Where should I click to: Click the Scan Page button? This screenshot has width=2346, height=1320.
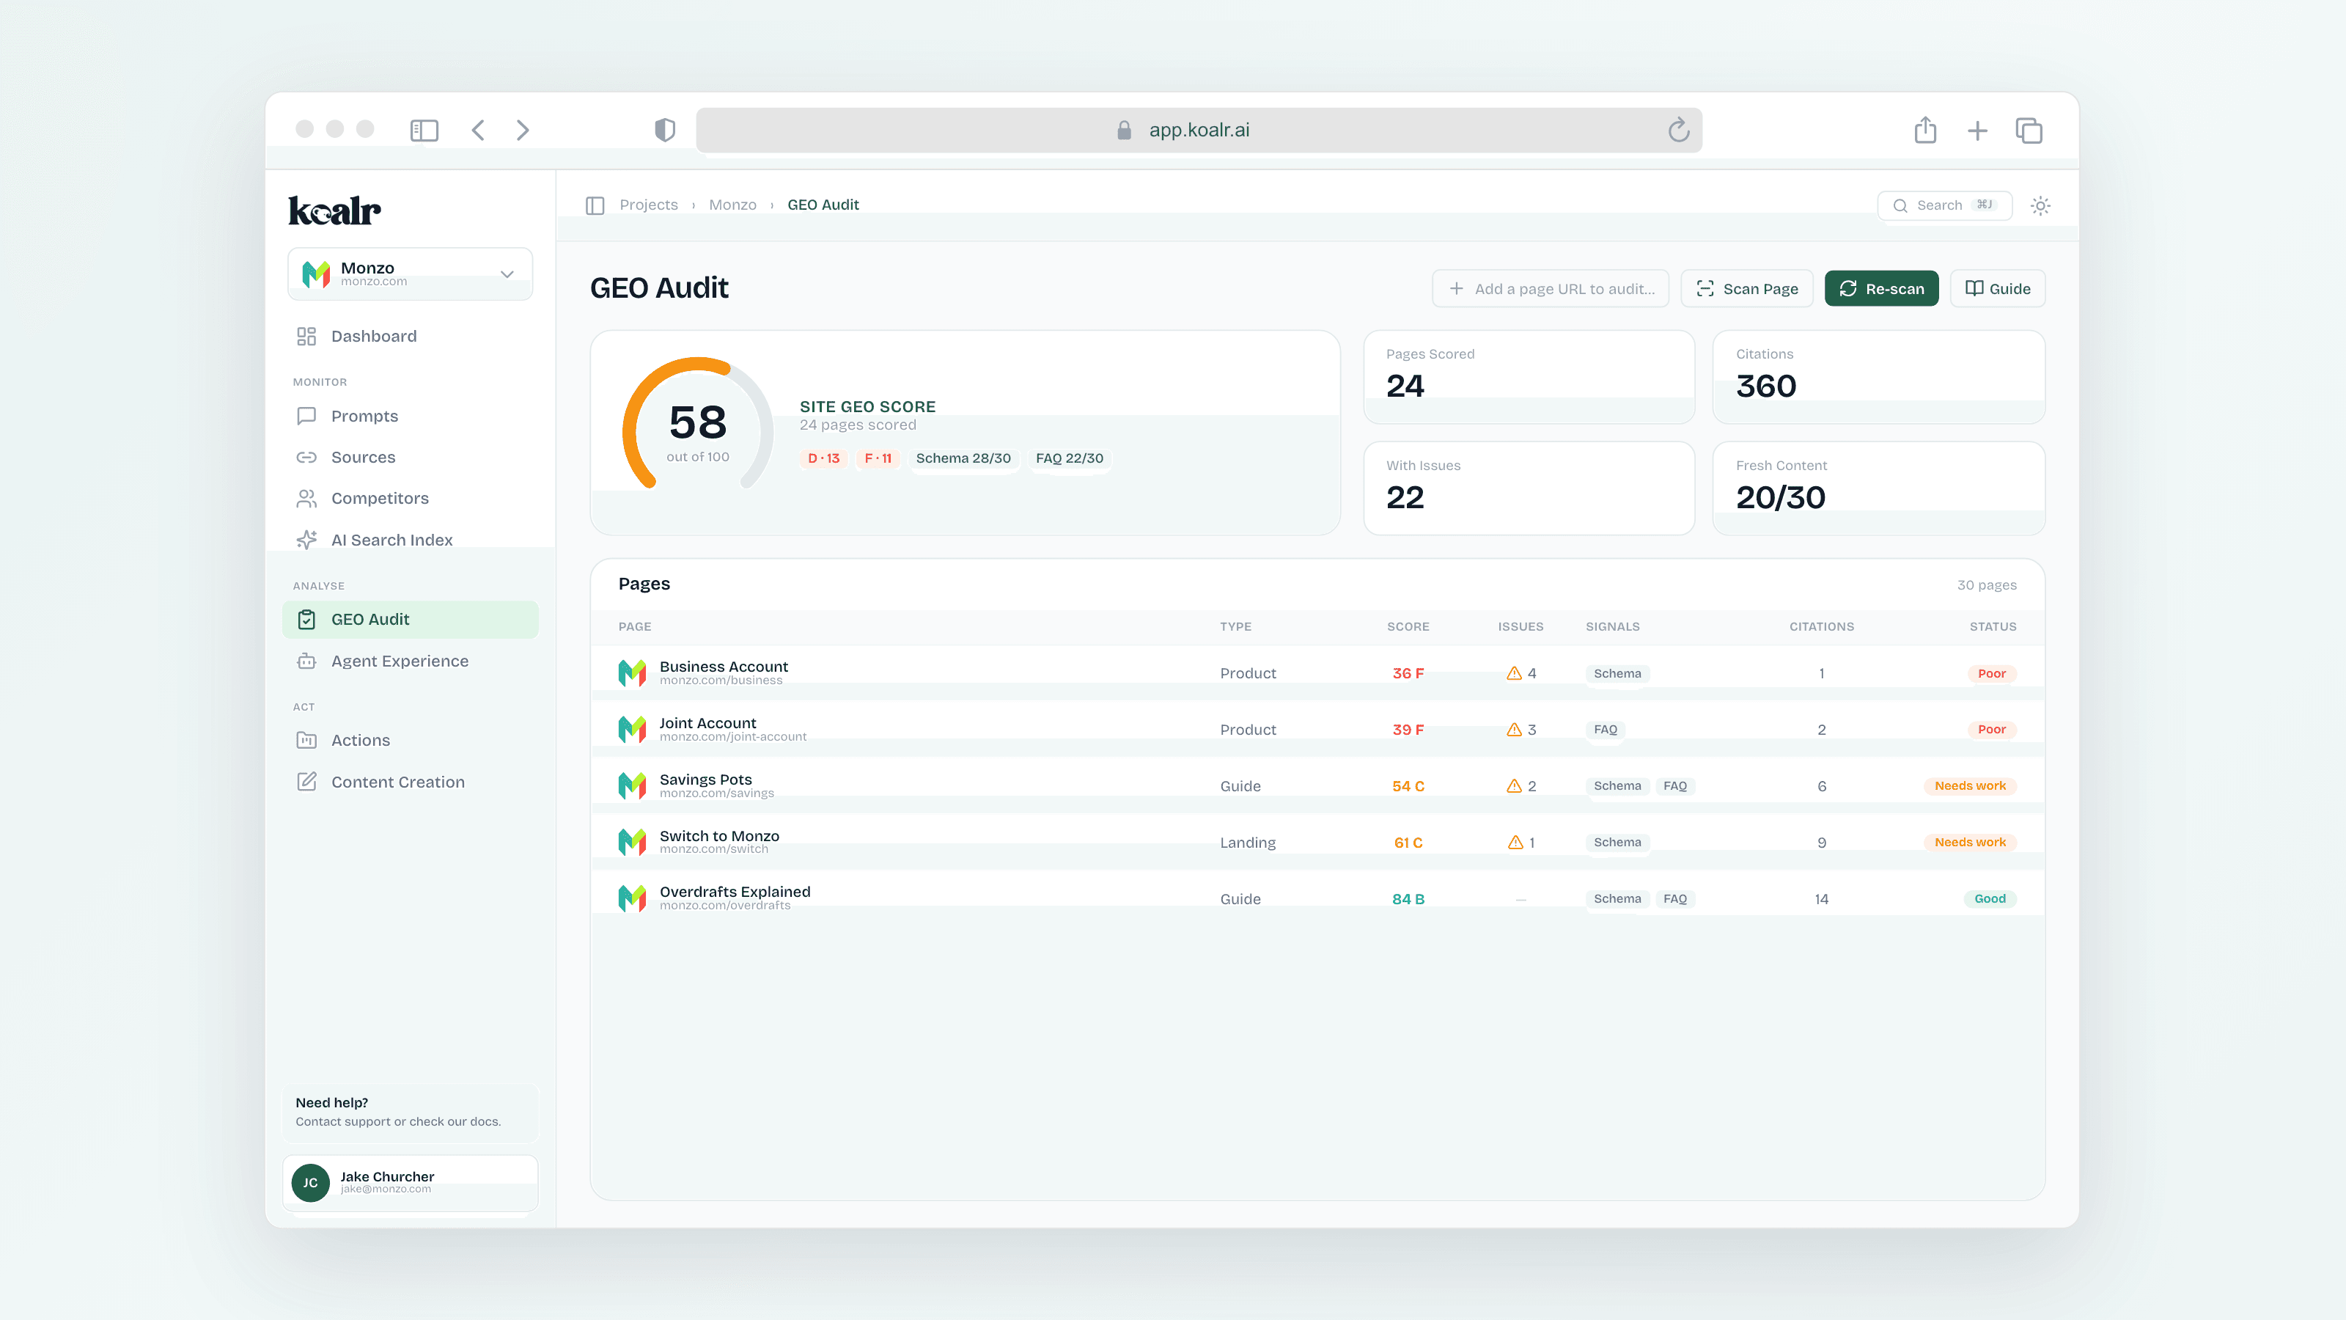(1747, 289)
